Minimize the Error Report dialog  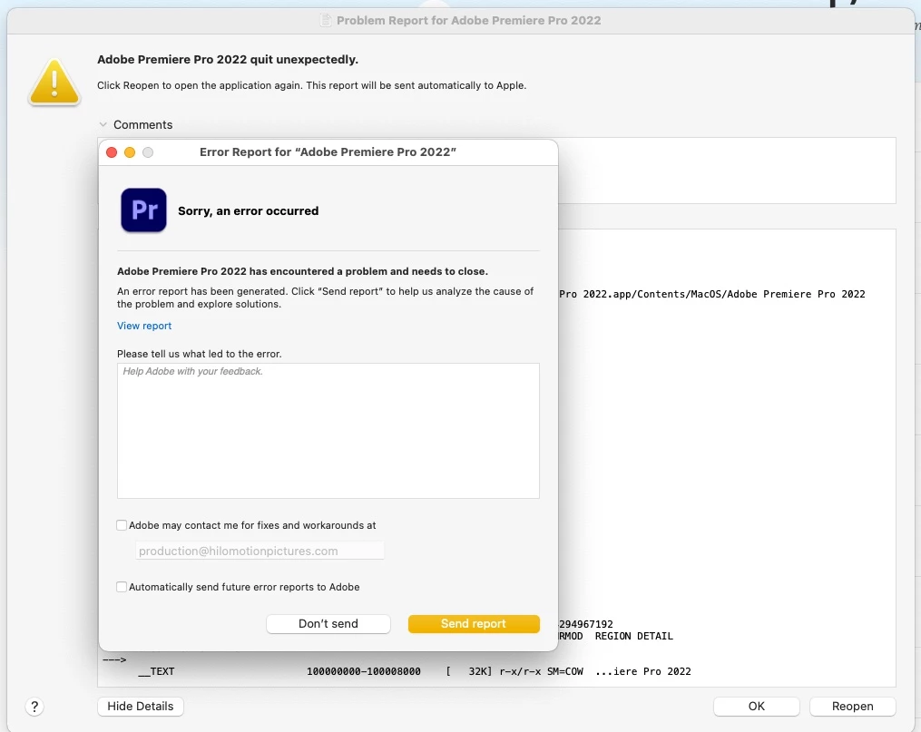click(130, 152)
